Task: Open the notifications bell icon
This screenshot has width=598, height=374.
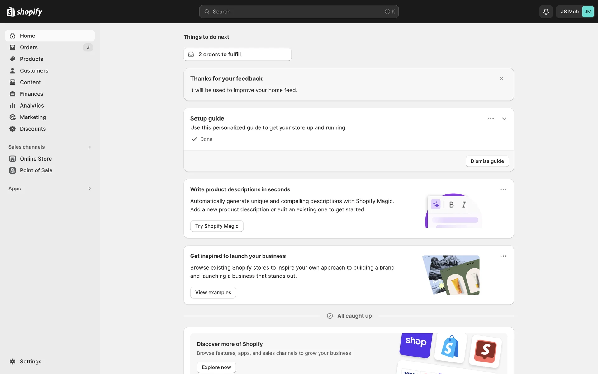Action: point(546,12)
